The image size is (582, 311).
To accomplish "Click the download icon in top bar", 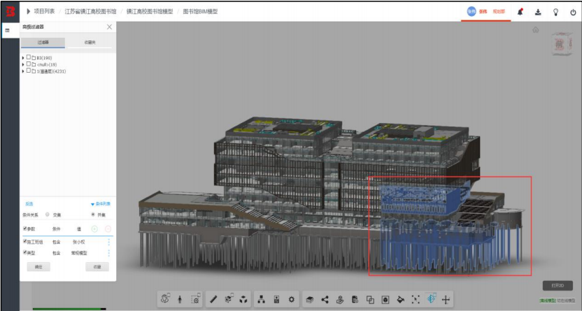I will click(x=538, y=12).
